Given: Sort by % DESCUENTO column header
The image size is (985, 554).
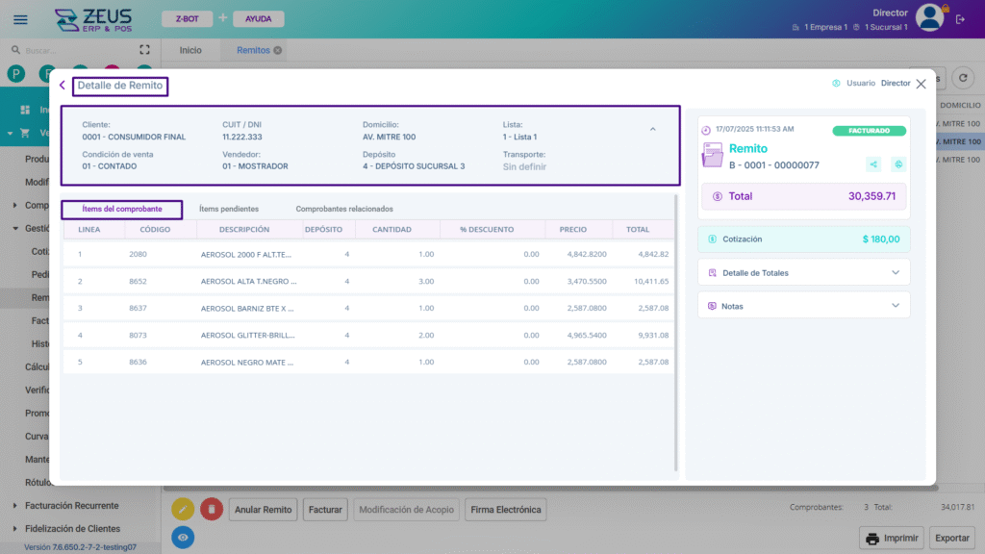Looking at the screenshot, I should point(487,229).
